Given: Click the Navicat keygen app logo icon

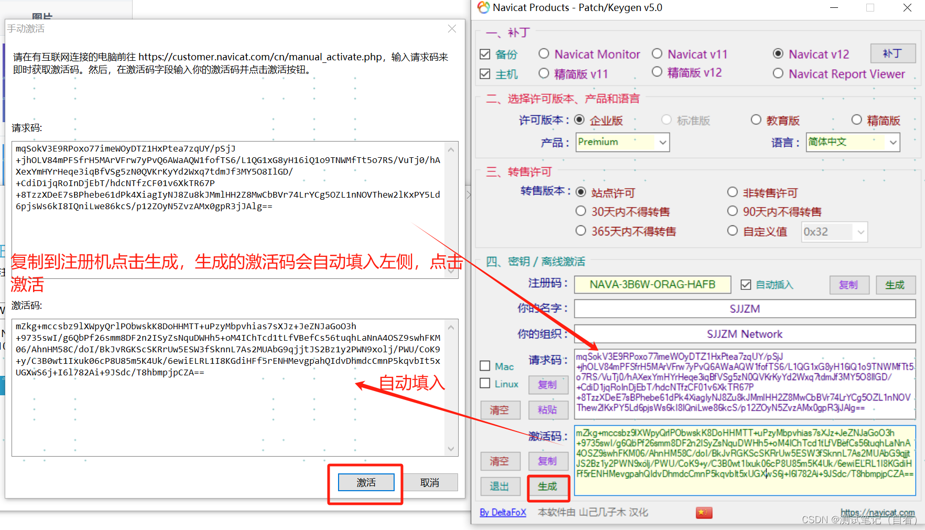Looking at the screenshot, I should point(483,7).
